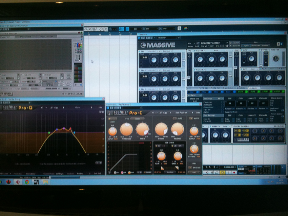Open the FILTER 1 type dropdown
Image resolution: width=288 pixels, height=216 pixels.
pyautogui.click(x=217, y=50)
